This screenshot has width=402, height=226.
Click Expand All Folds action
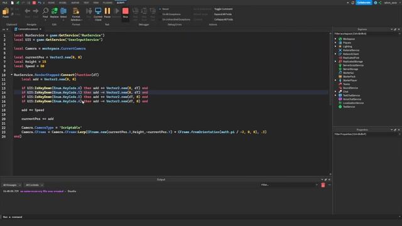click(223, 14)
